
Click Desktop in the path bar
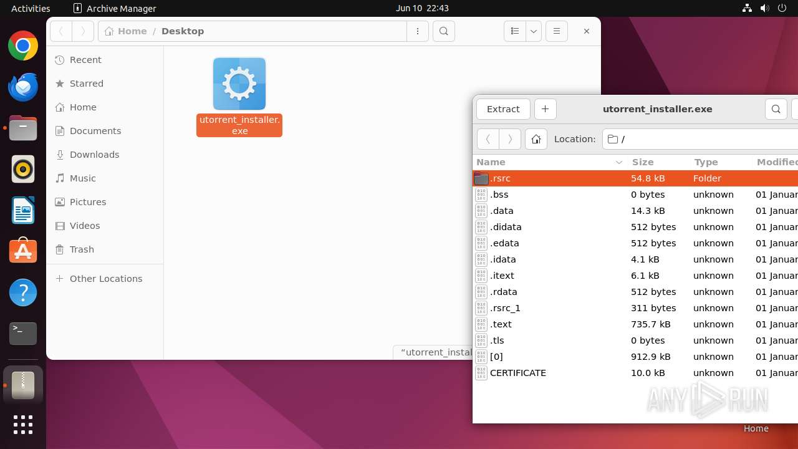coord(183,31)
